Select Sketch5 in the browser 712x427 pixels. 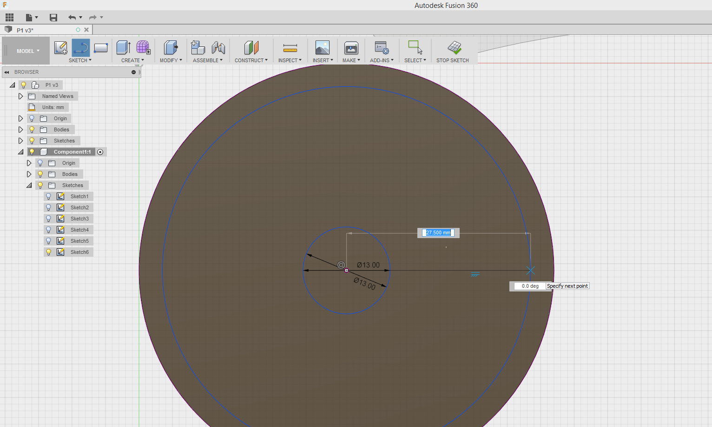(x=79, y=241)
